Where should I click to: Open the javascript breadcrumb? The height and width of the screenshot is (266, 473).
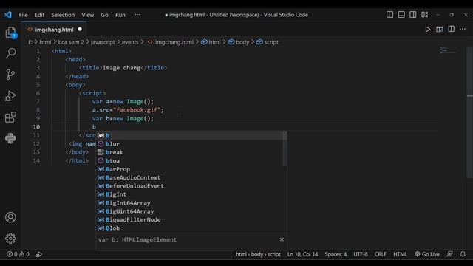point(103,42)
